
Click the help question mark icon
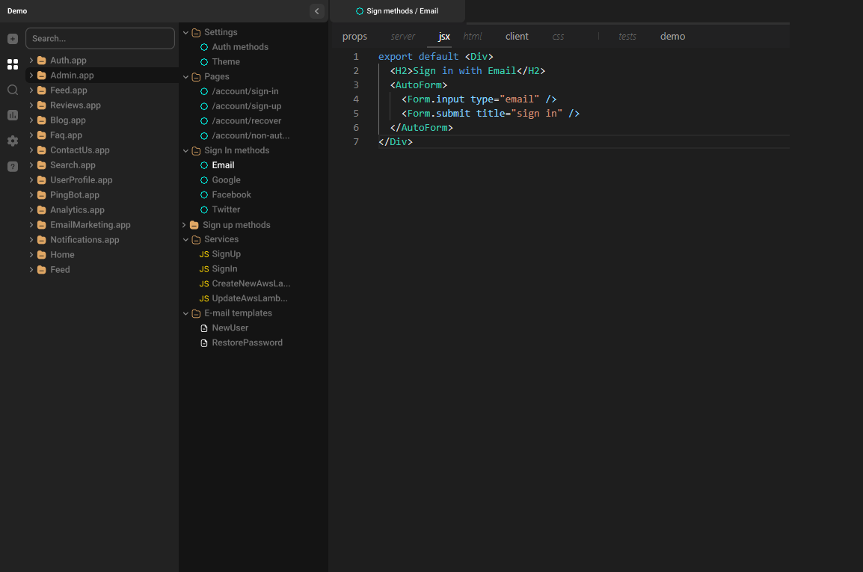[12, 166]
